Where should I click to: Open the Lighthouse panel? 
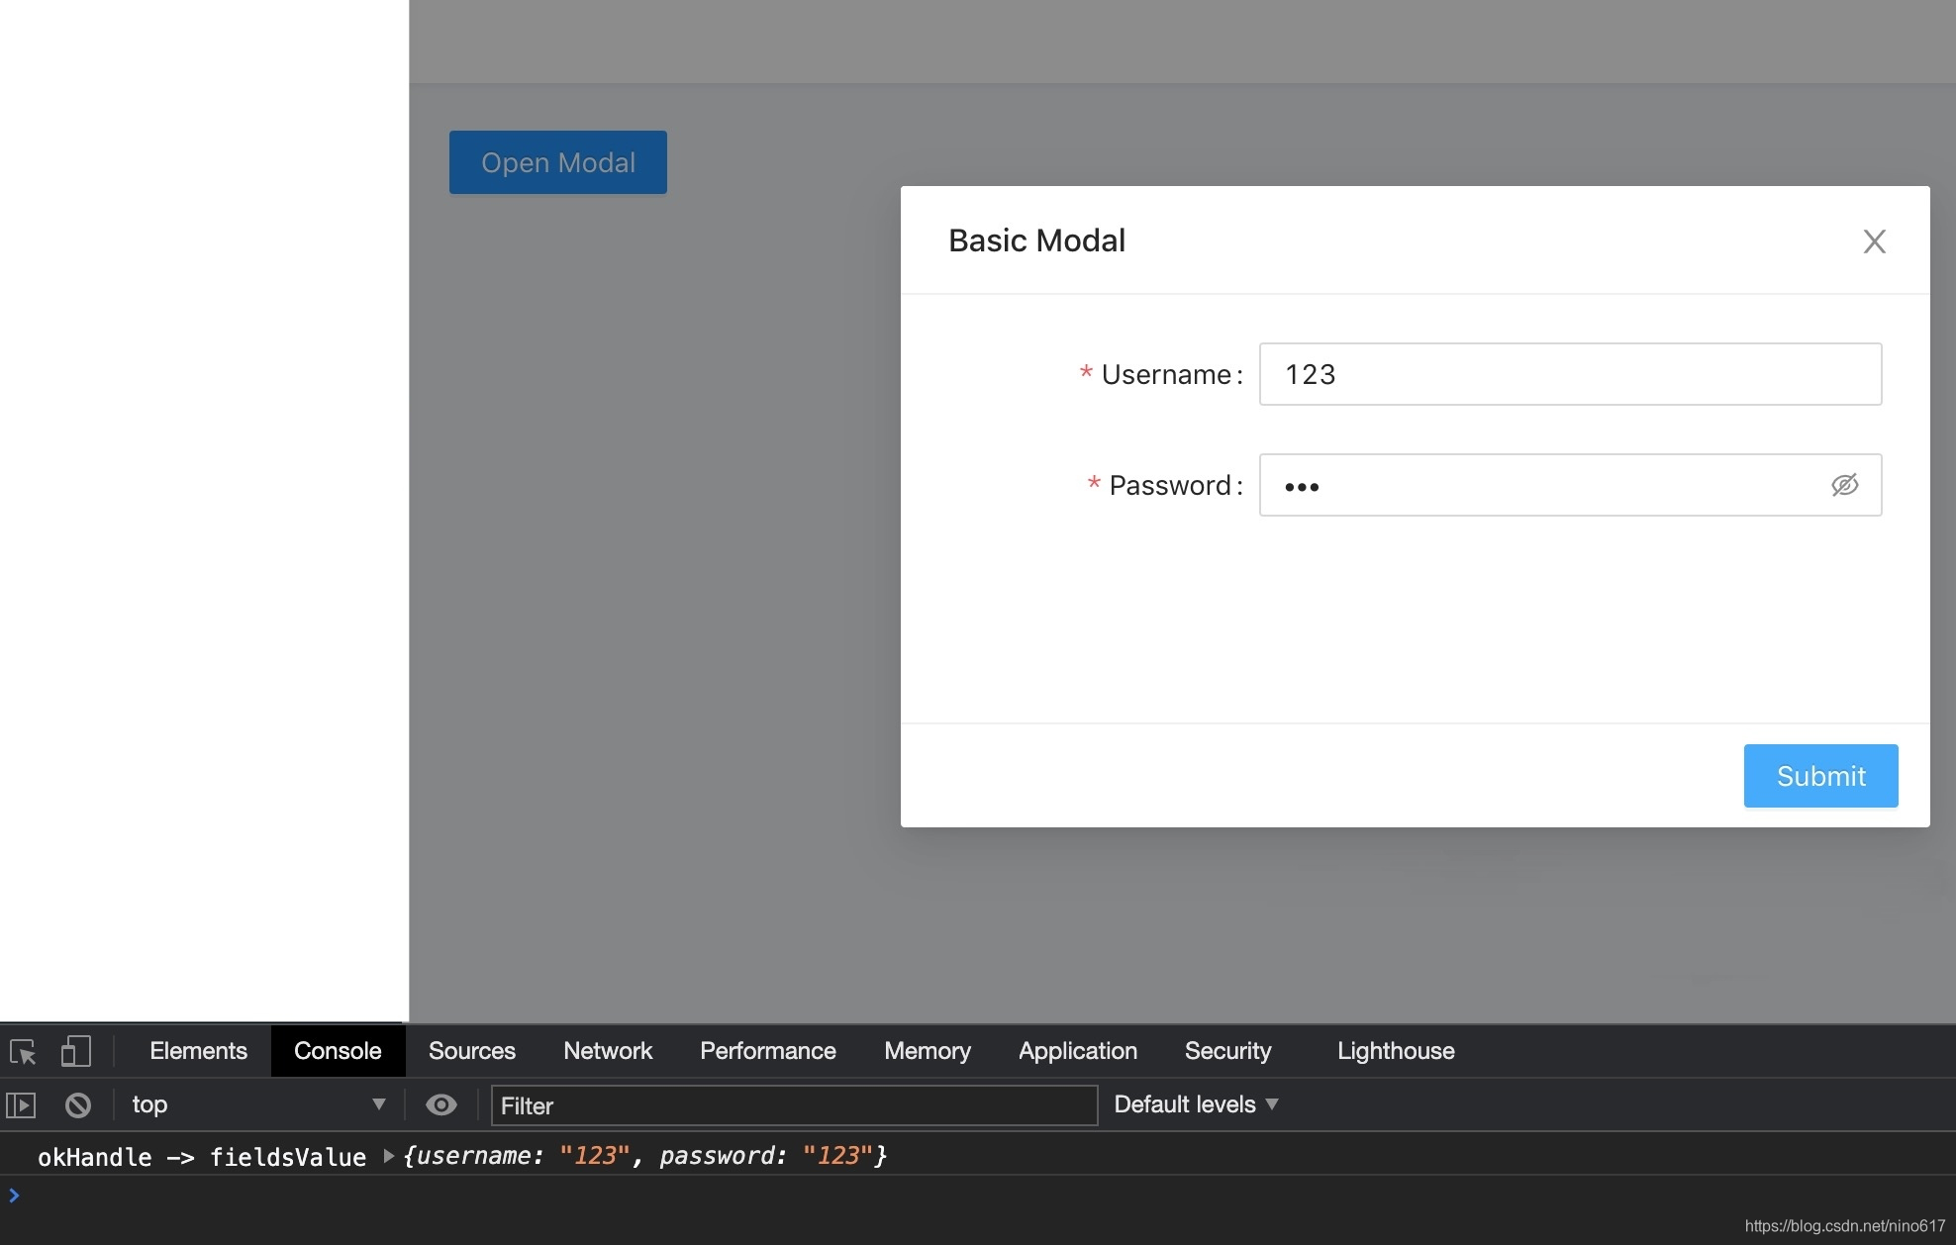[x=1396, y=1051]
